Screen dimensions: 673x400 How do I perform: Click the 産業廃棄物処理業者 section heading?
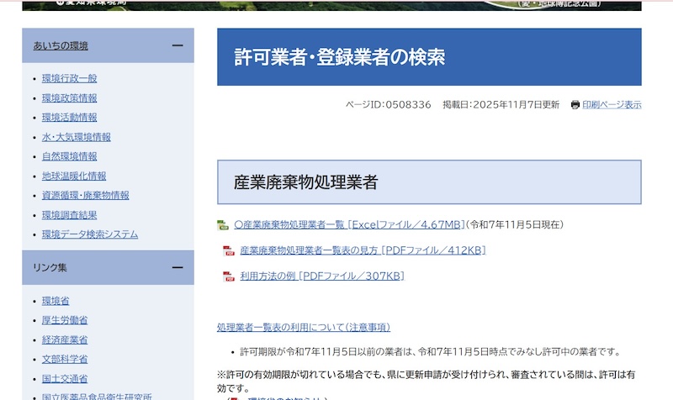click(x=305, y=182)
